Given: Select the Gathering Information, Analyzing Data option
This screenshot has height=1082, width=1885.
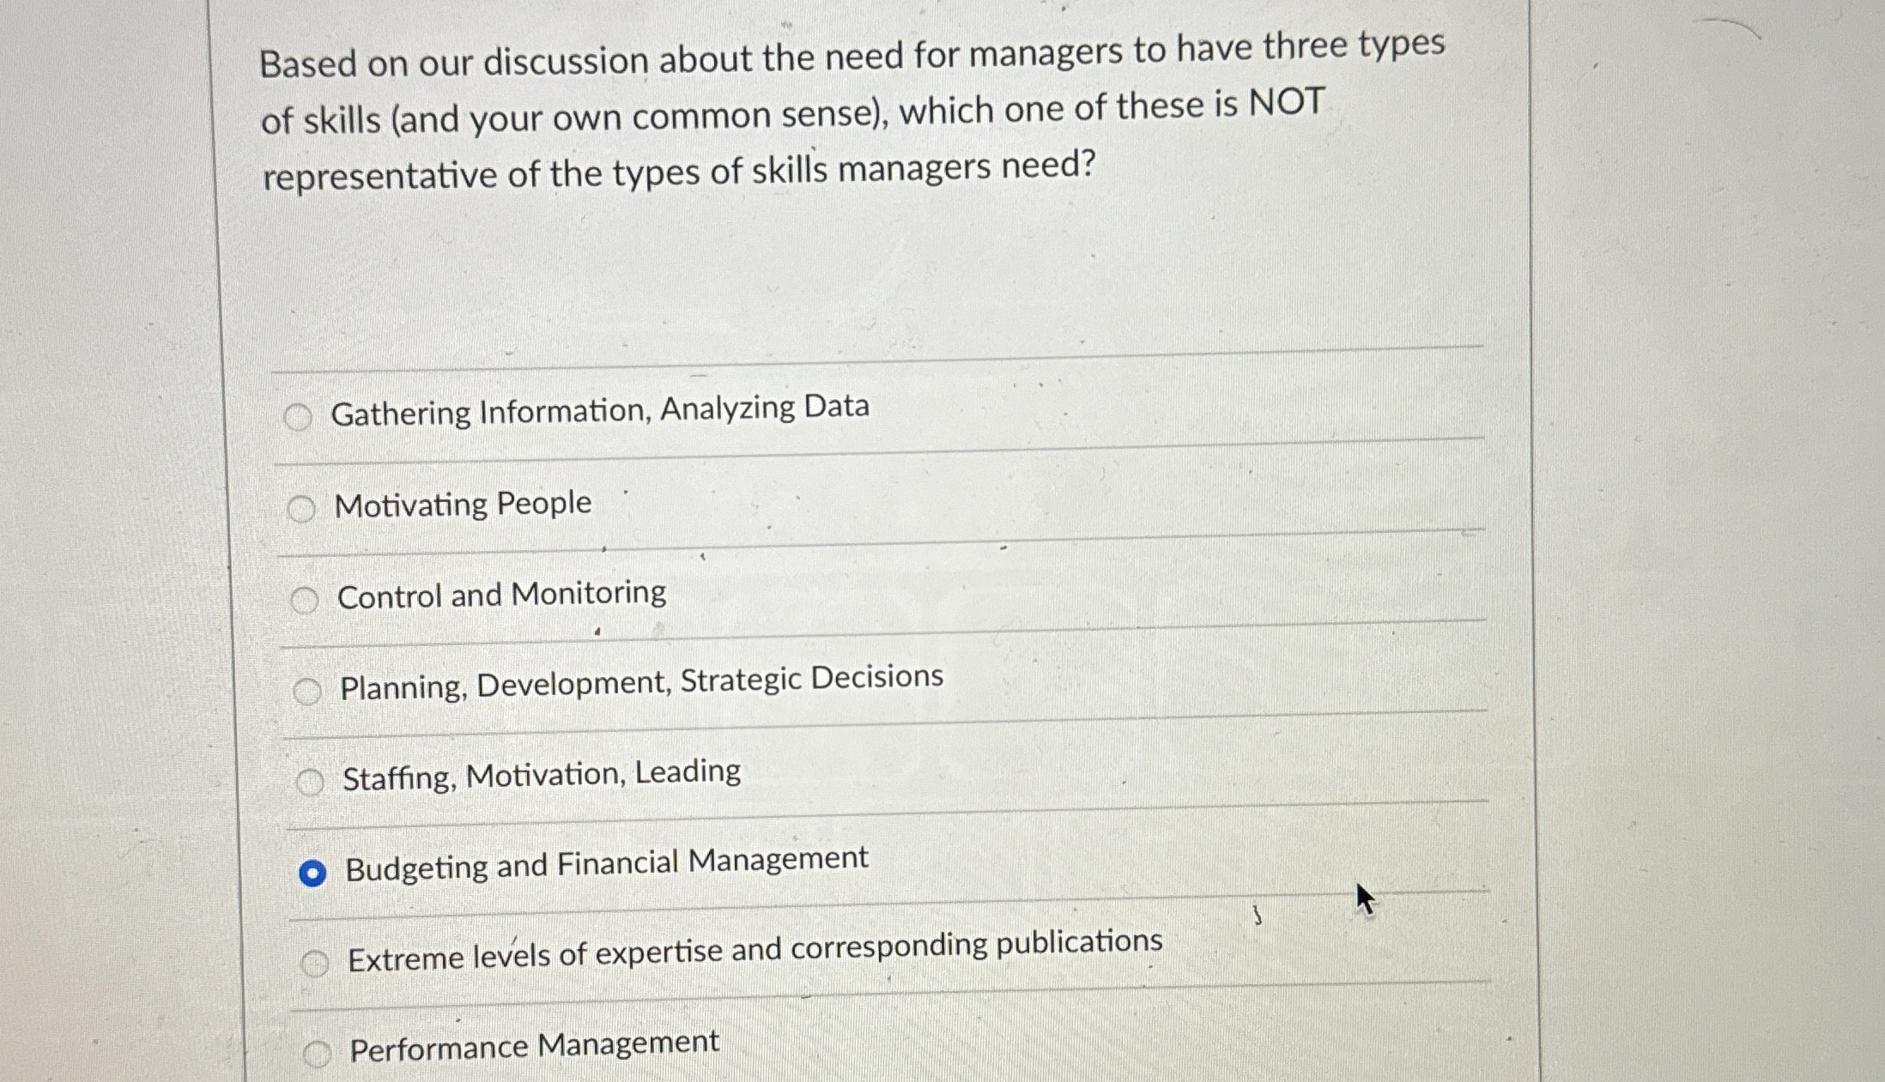Looking at the screenshot, I should coord(300,416).
